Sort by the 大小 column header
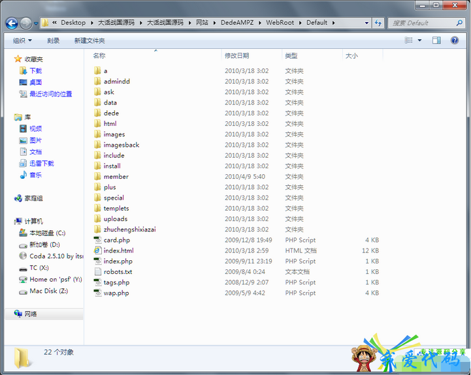Screen dimensions: 471x375 click(x=351, y=55)
